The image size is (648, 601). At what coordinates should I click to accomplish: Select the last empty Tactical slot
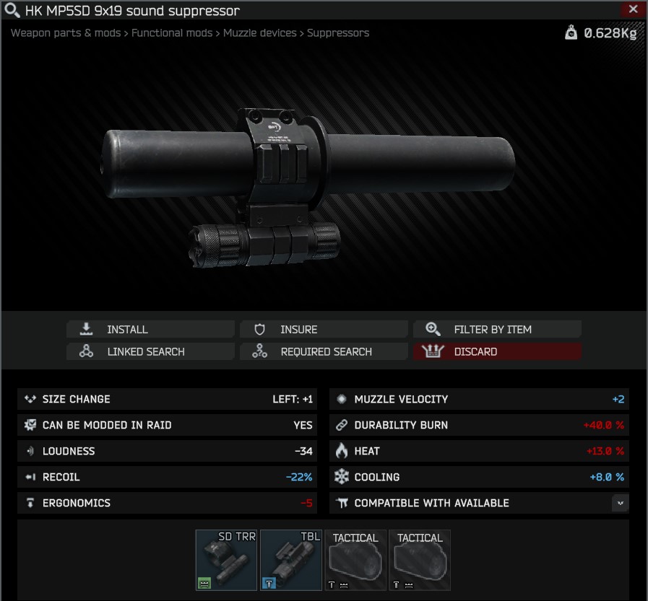pos(420,560)
